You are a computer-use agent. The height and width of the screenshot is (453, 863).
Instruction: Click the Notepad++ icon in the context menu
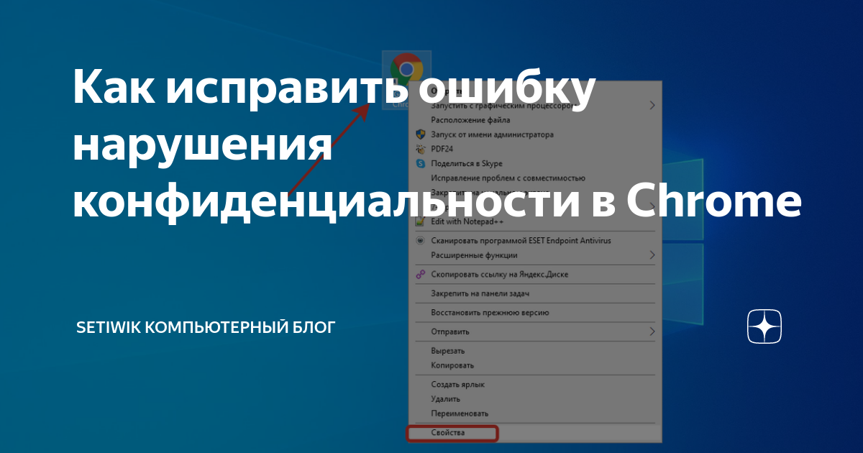coord(421,221)
